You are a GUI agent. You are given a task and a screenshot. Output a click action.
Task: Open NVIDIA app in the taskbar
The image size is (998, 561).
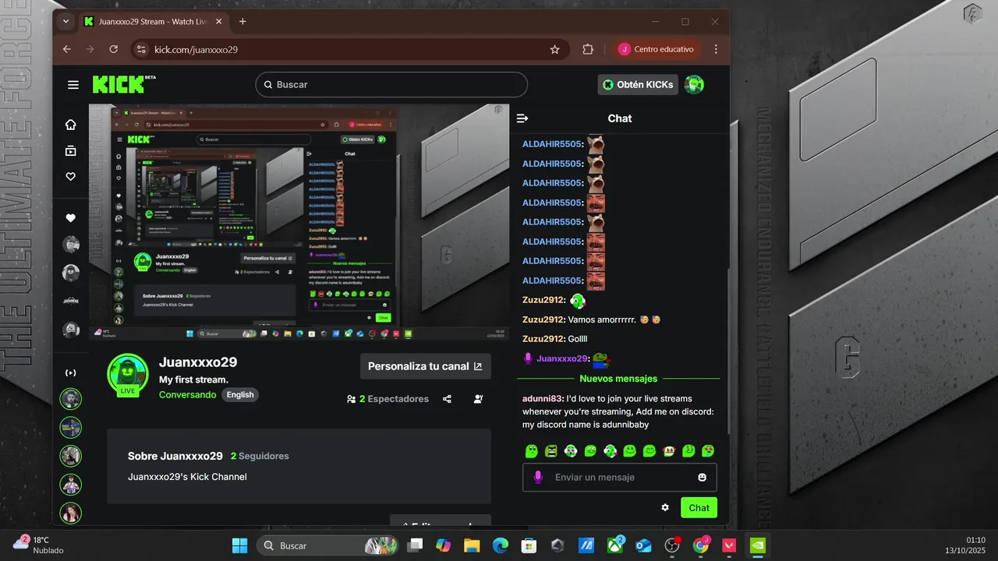(x=756, y=545)
